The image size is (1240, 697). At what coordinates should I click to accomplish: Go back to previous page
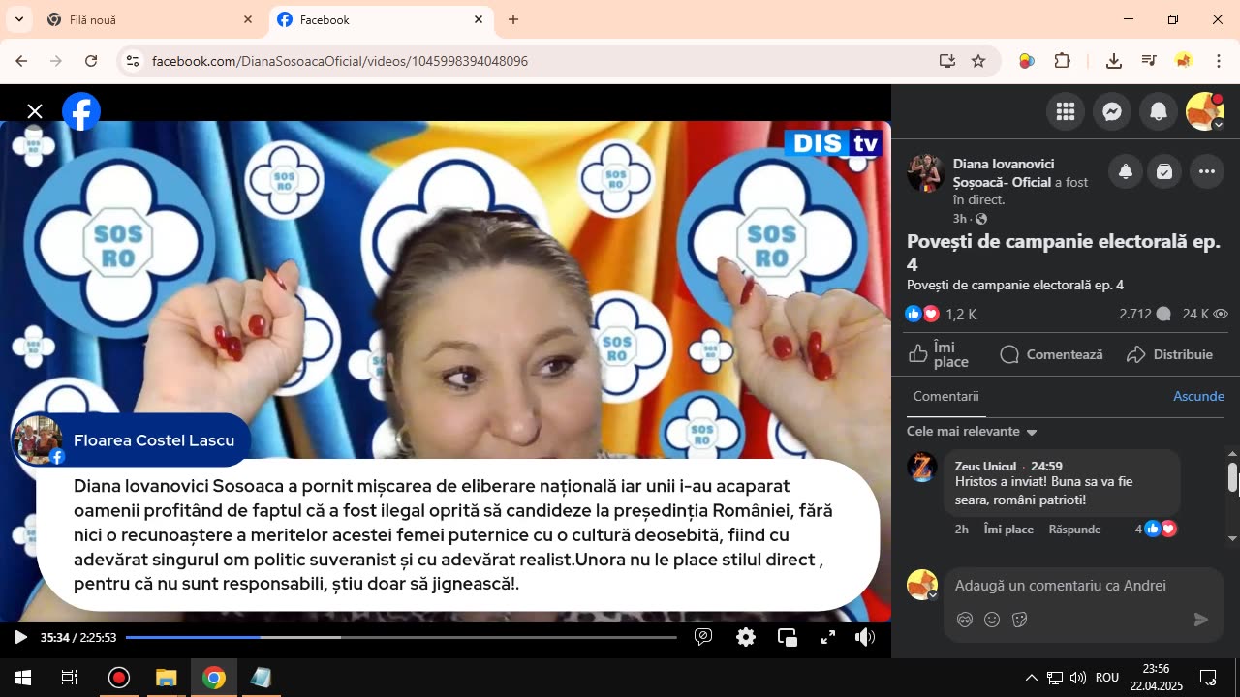(21, 61)
